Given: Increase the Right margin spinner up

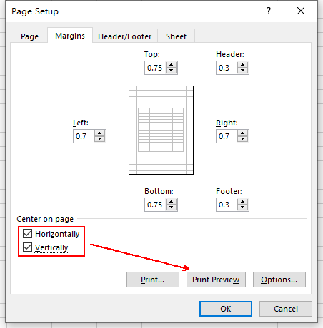Looking at the screenshot, I should (x=242, y=133).
